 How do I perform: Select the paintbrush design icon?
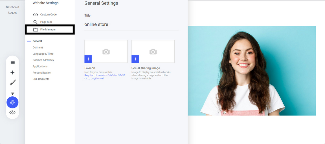12,83
